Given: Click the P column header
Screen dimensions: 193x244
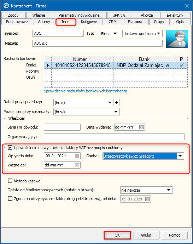Looking at the screenshot, I should point(181,59).
